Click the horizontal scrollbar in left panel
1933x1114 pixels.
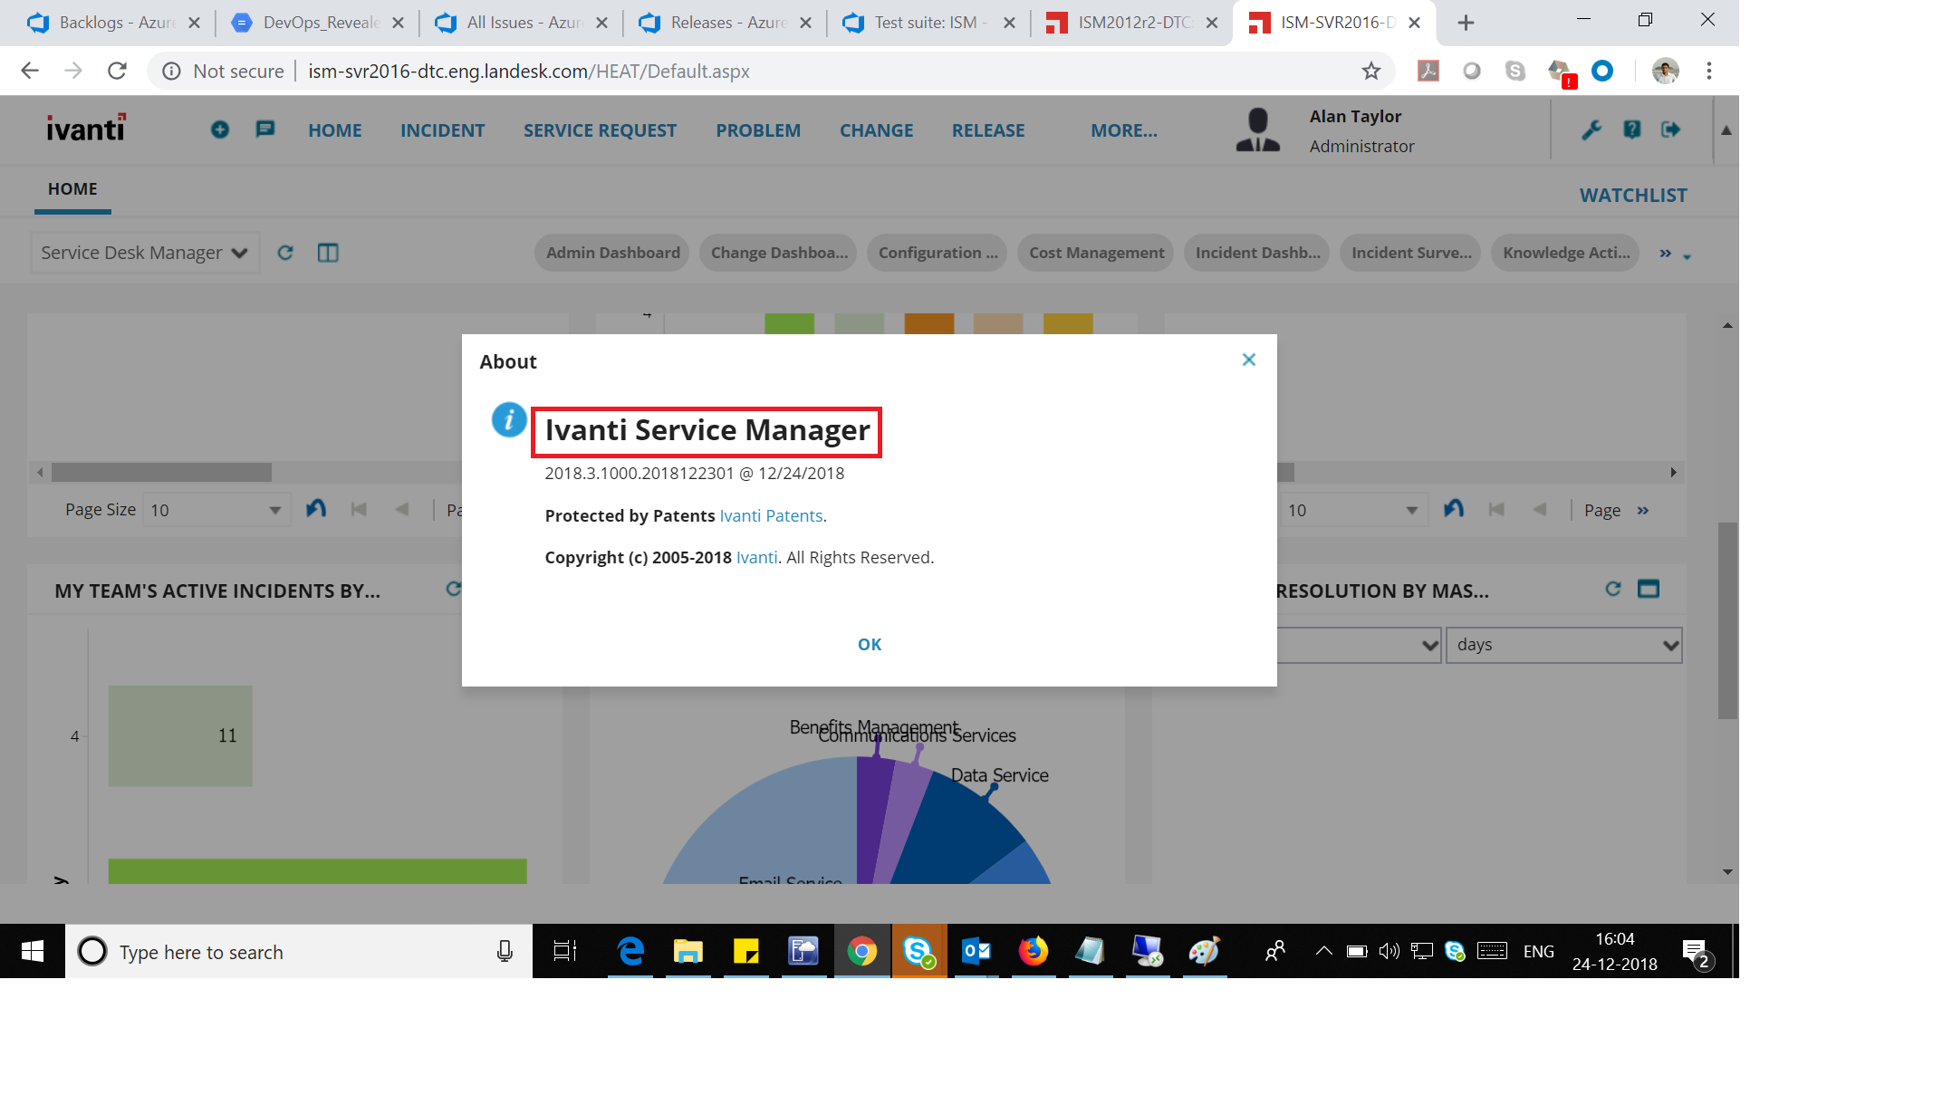161,472
